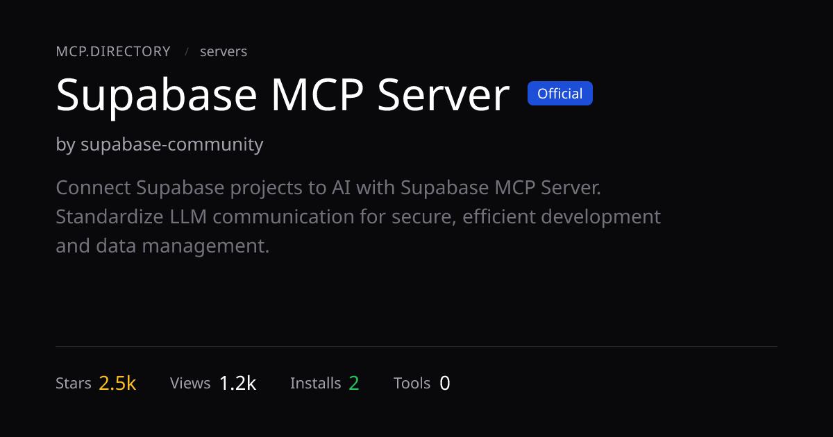Image resolution: width=833 pixels, height=437 pixels.
Task: Click the Supabase MCP Server title
Action: (x=283, y=95)
